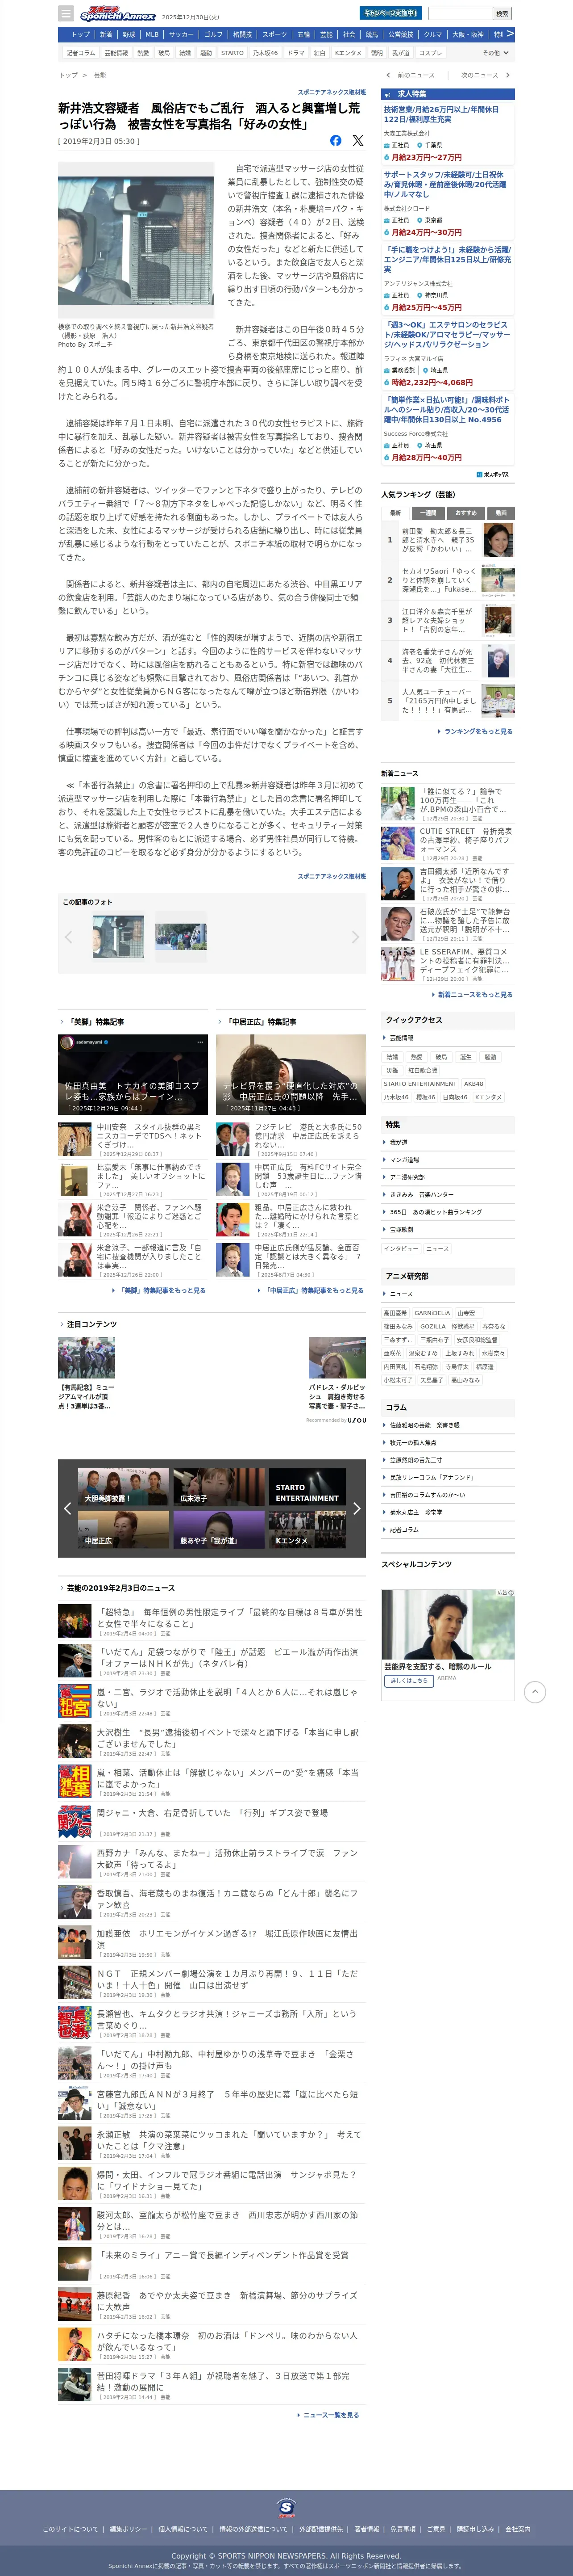Go to 前のニュース previous article
Image resolution: width=573 pixels, height=2576 pixels.
coord(411,75)
